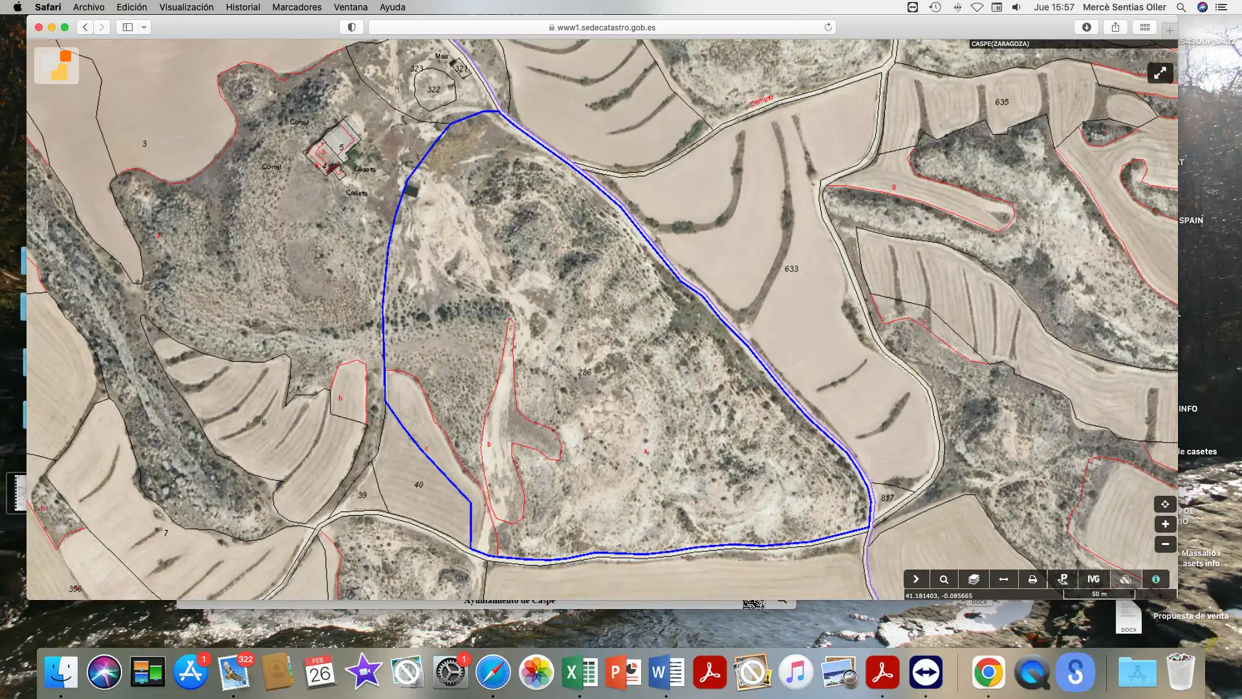This screenshot has width=1242, height=699.
Task: Open the Safari menu
Action: coord(48,7)
